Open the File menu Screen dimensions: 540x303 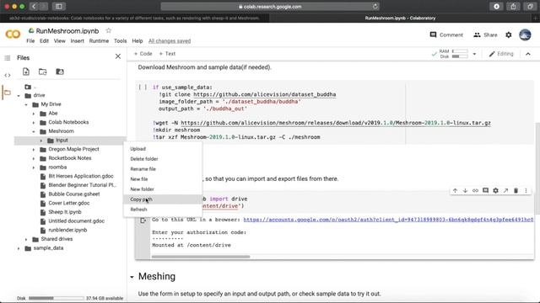tap(30, 41)
